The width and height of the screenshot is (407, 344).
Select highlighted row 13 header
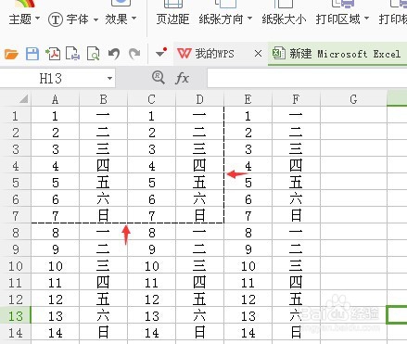click(x=15, y=316)
